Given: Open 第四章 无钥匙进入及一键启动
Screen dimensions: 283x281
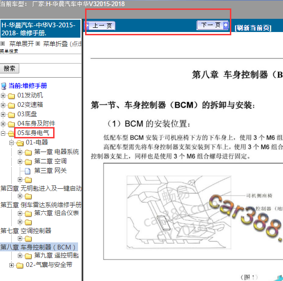Looking at the screenshot, I should (41, 188).
